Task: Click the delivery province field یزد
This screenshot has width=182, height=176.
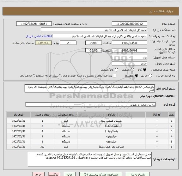Action: click(x=130, y=58)
